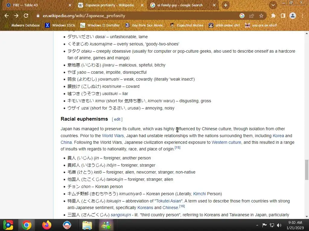Reload the Wikipedia page
This screenshot has height=231, width=309.
coord(26,16)
